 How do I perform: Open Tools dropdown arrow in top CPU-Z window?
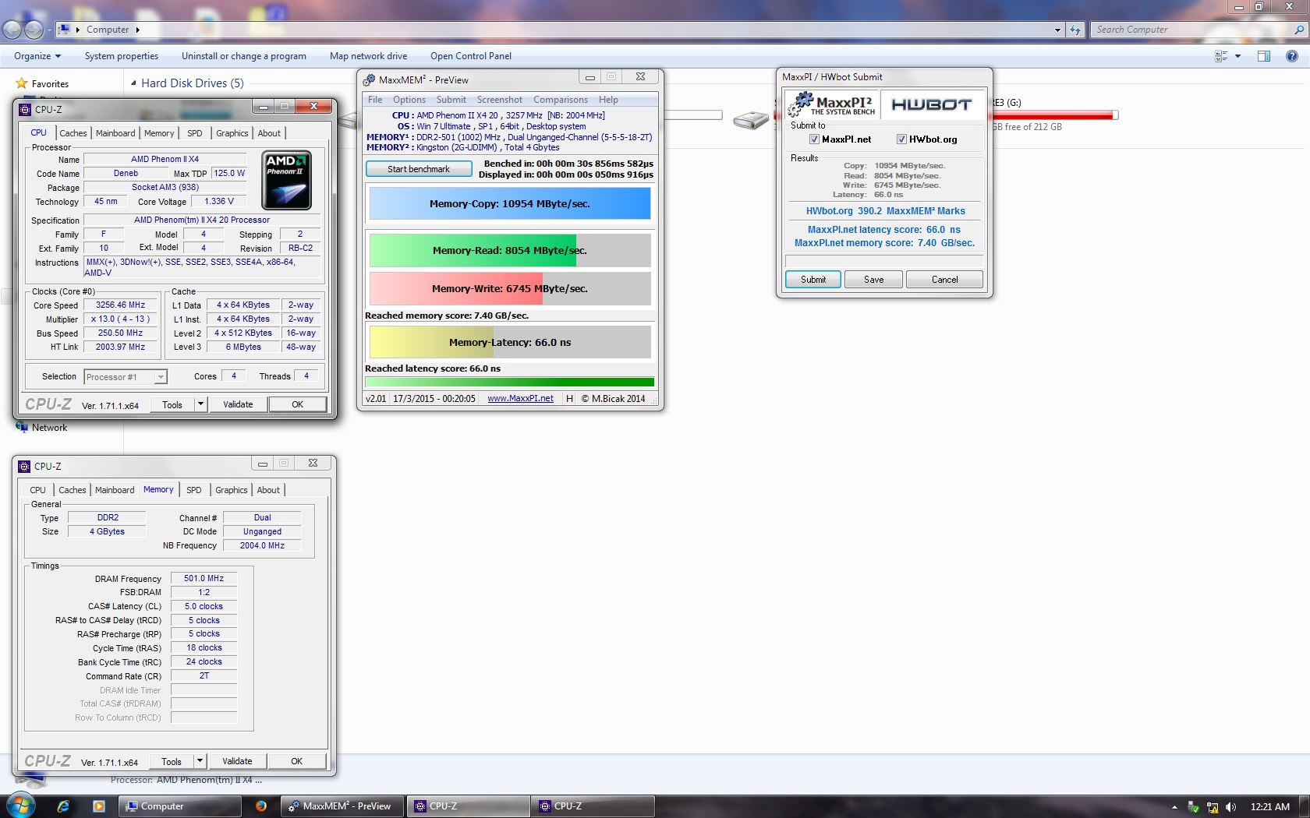(200, 404)
